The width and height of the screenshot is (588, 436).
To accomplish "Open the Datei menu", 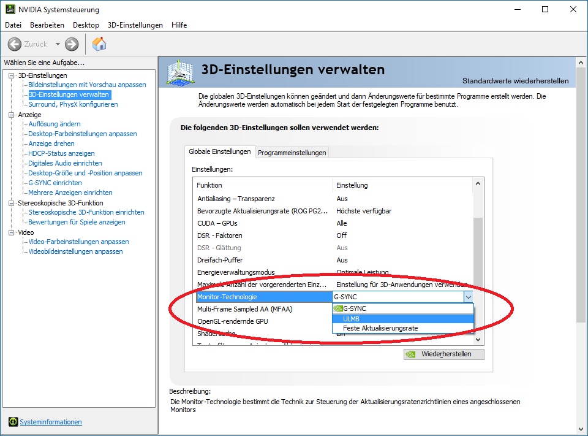I will pos(13,25).
